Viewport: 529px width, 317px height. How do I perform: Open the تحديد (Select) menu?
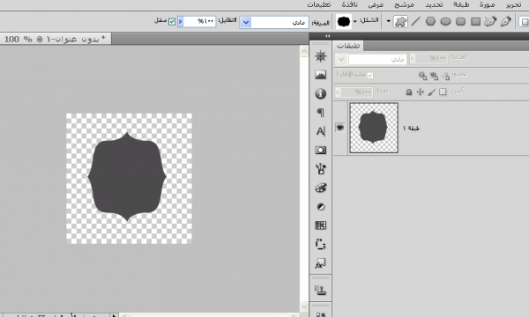click(x=434, y=4)
